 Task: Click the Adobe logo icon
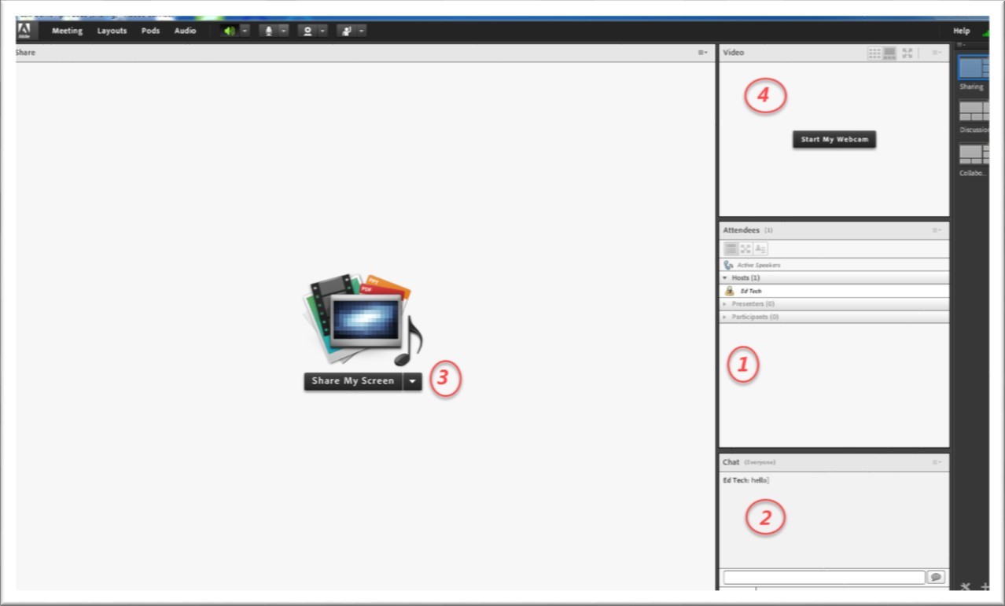click(x=24, y=31)
